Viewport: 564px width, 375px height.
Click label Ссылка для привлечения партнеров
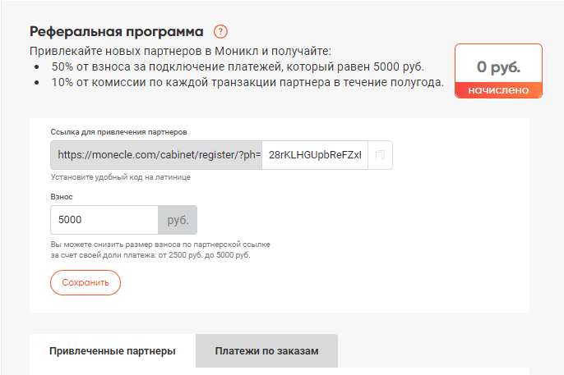click(118, 132)
